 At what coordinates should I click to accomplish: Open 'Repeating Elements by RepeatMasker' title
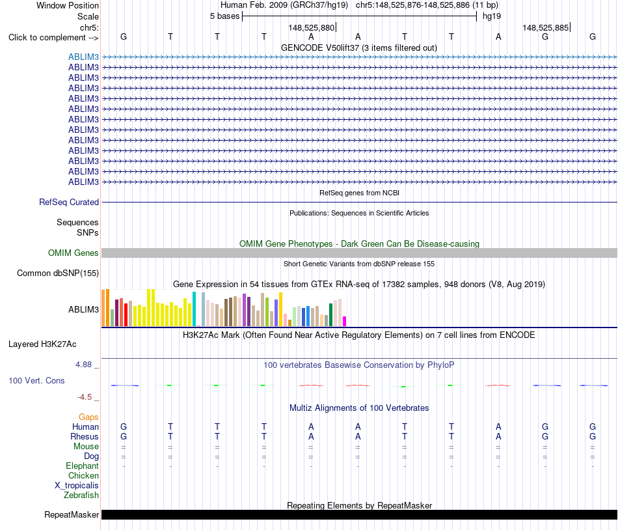pos(359,505)
